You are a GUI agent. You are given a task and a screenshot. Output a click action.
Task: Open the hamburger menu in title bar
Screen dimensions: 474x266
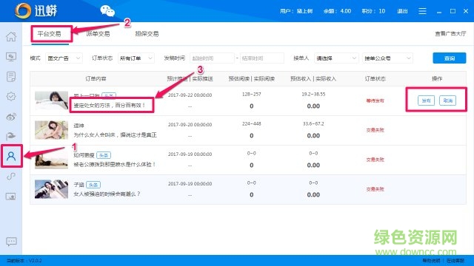click(422, 11)
